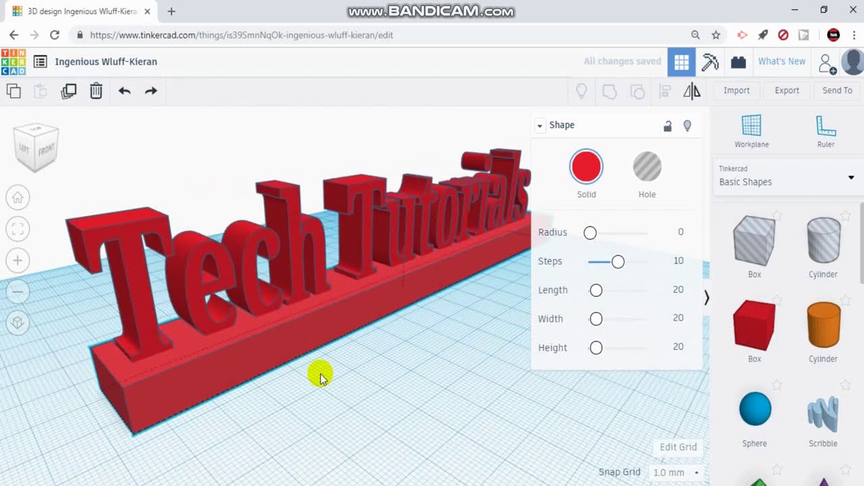Pick the orange Cylinder shape
The image size is (864, 486).
click(x=823, y=325)
